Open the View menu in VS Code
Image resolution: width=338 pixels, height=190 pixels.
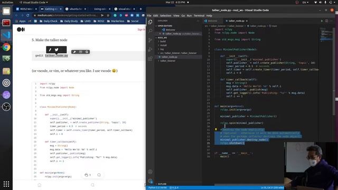coord(176,16)
